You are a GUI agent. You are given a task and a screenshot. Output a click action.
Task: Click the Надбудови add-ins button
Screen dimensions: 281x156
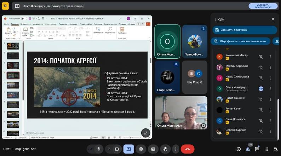(122, 30)
